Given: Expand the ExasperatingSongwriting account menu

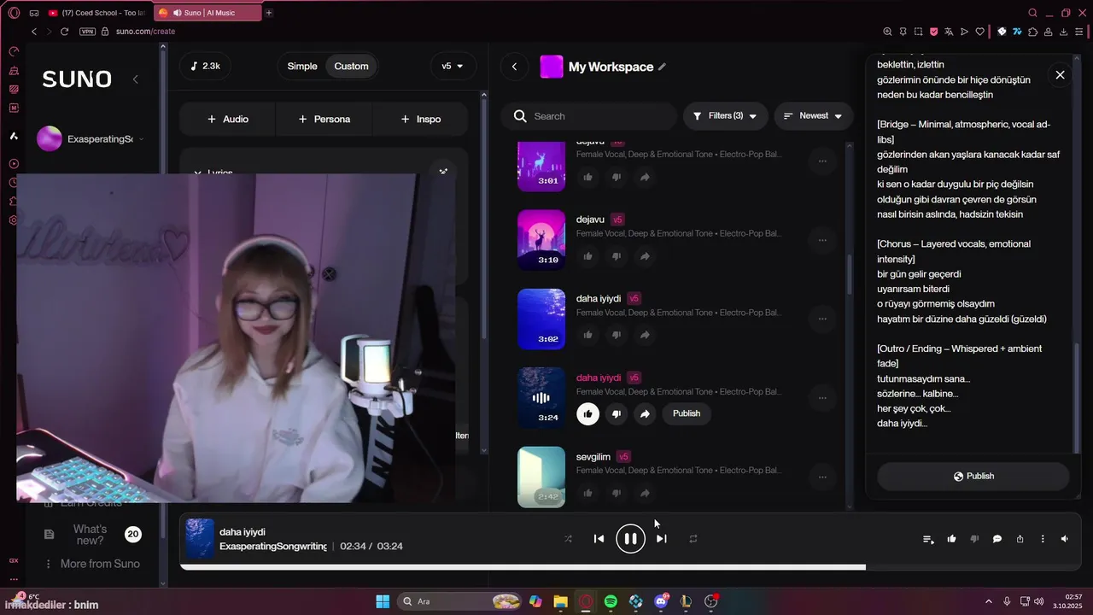Looking at the screenshot, I should (x=90, y=138).
